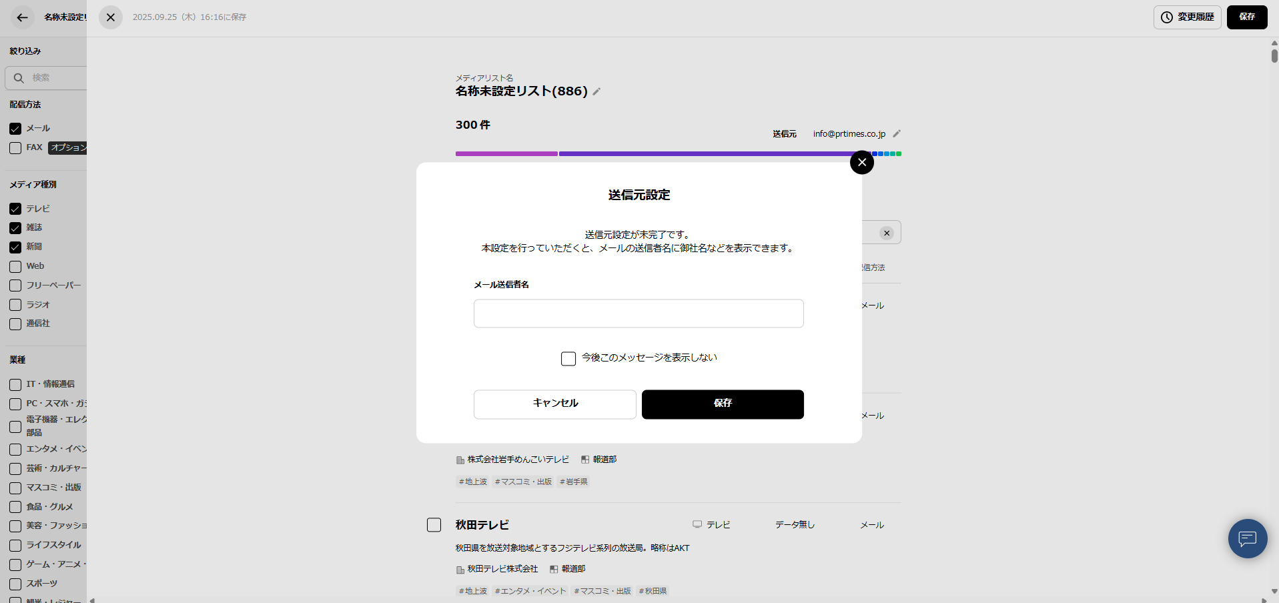Screen dimensions: 1279x603
Task: Click the back arrow at top left
Action: 21,17
